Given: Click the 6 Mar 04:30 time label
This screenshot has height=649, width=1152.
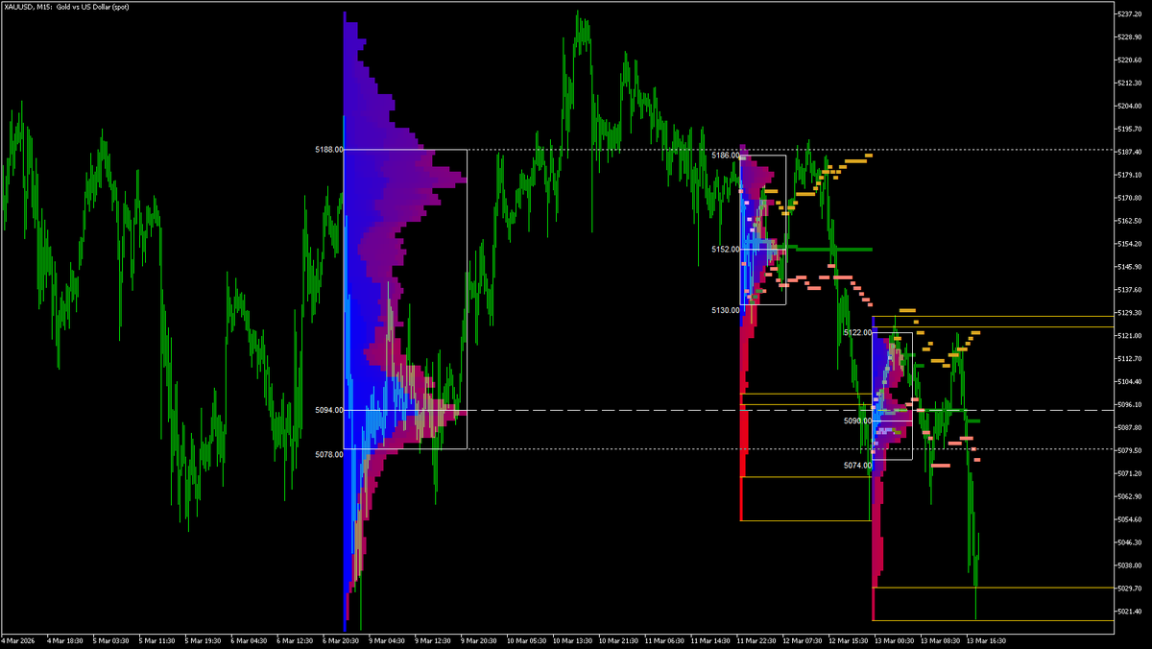Looking at the screenshot, I should coord(250,639).
